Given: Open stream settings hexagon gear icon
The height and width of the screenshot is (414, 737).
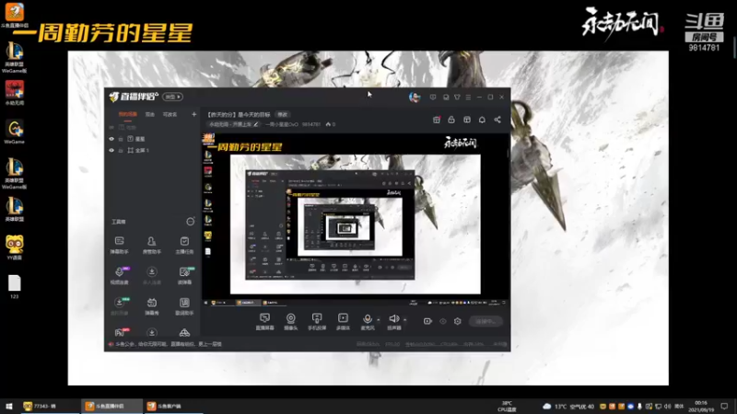Looking at the screenshot, I should click(457, 321).
